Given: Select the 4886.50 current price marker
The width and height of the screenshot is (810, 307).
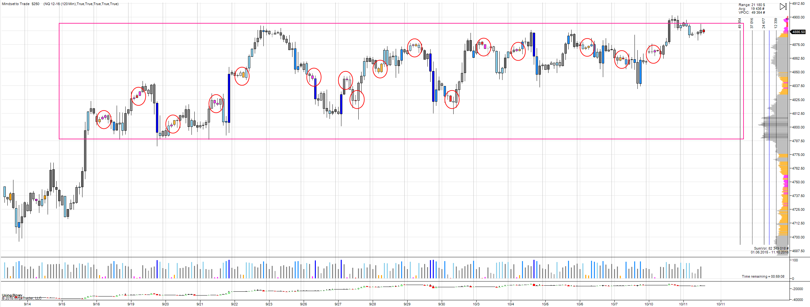Looking at the screenshot, I should point(798,32).
